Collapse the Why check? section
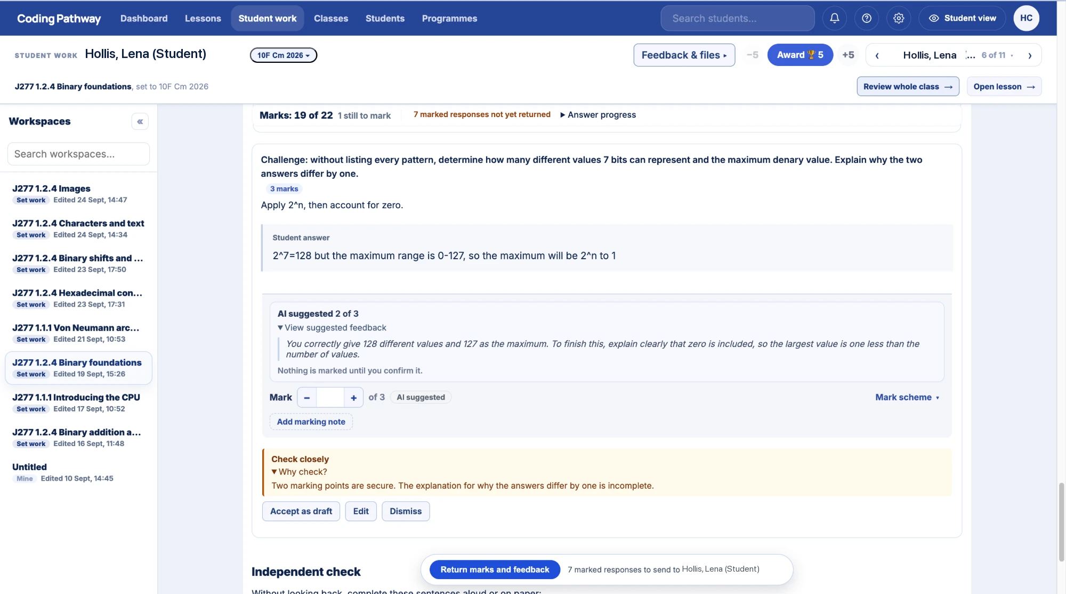Image resolution: width=1066 pixels, height=594 pixels. [299, 472]
